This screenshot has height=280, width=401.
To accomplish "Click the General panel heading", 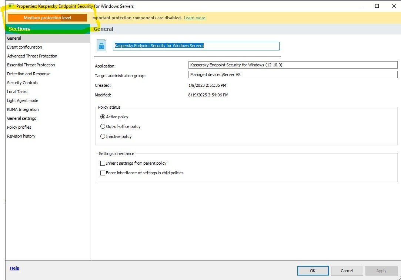I will (103, 29).
